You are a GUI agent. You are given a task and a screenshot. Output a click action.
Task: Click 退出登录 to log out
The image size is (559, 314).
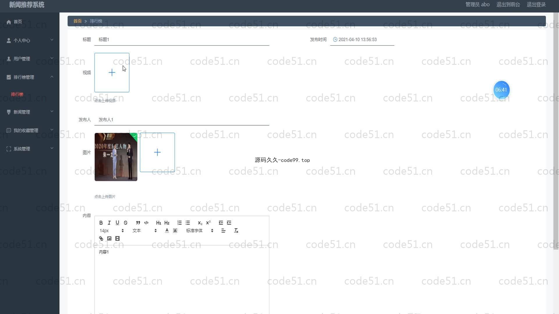pos(536,4)
